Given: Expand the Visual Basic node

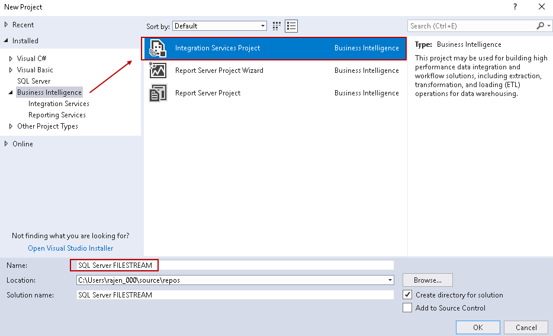Looking at the screenshot, I should point(11,70).
